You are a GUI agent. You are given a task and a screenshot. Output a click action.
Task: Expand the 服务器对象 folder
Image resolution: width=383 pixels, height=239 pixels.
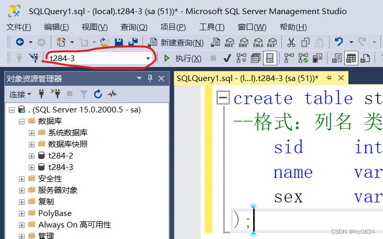21,190
